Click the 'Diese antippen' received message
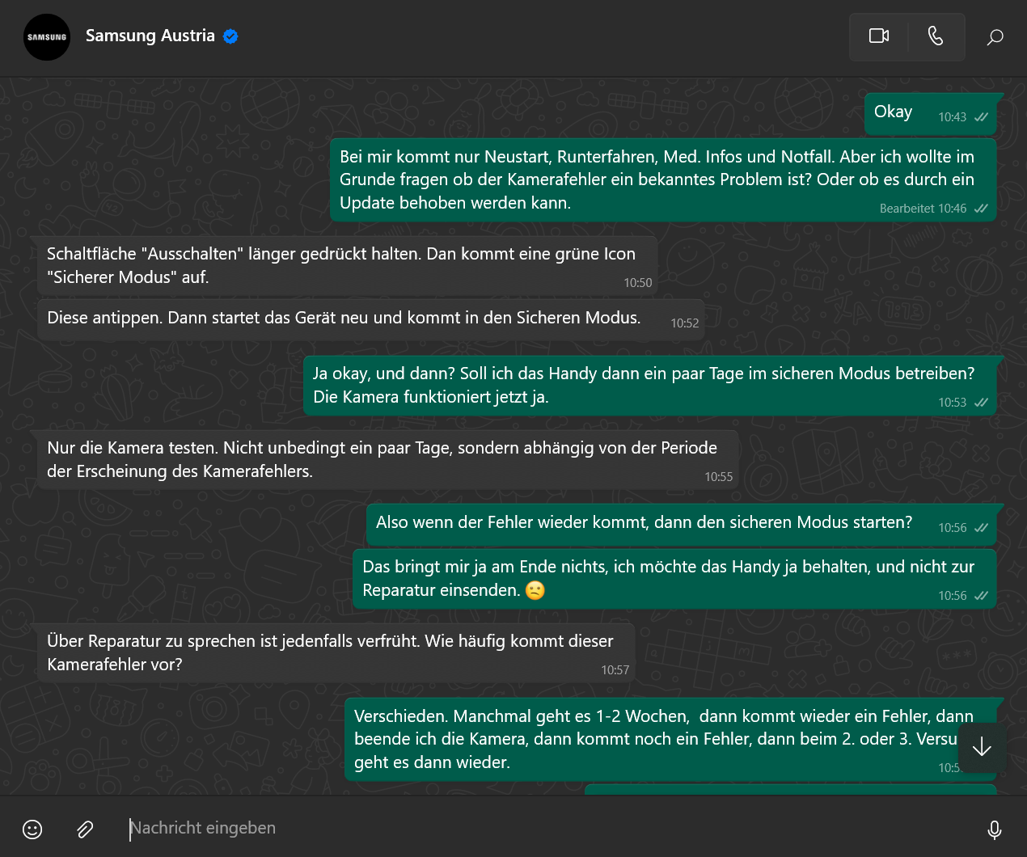This screenshot has width=1027, height=857. [344, 318]
